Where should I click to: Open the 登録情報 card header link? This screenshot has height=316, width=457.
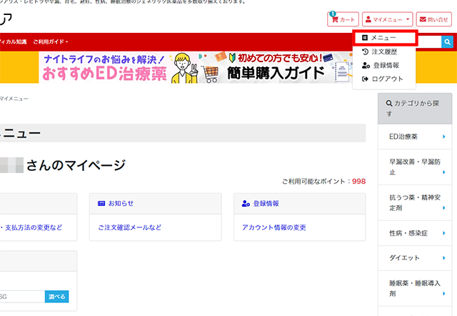(x=266, y=203)
